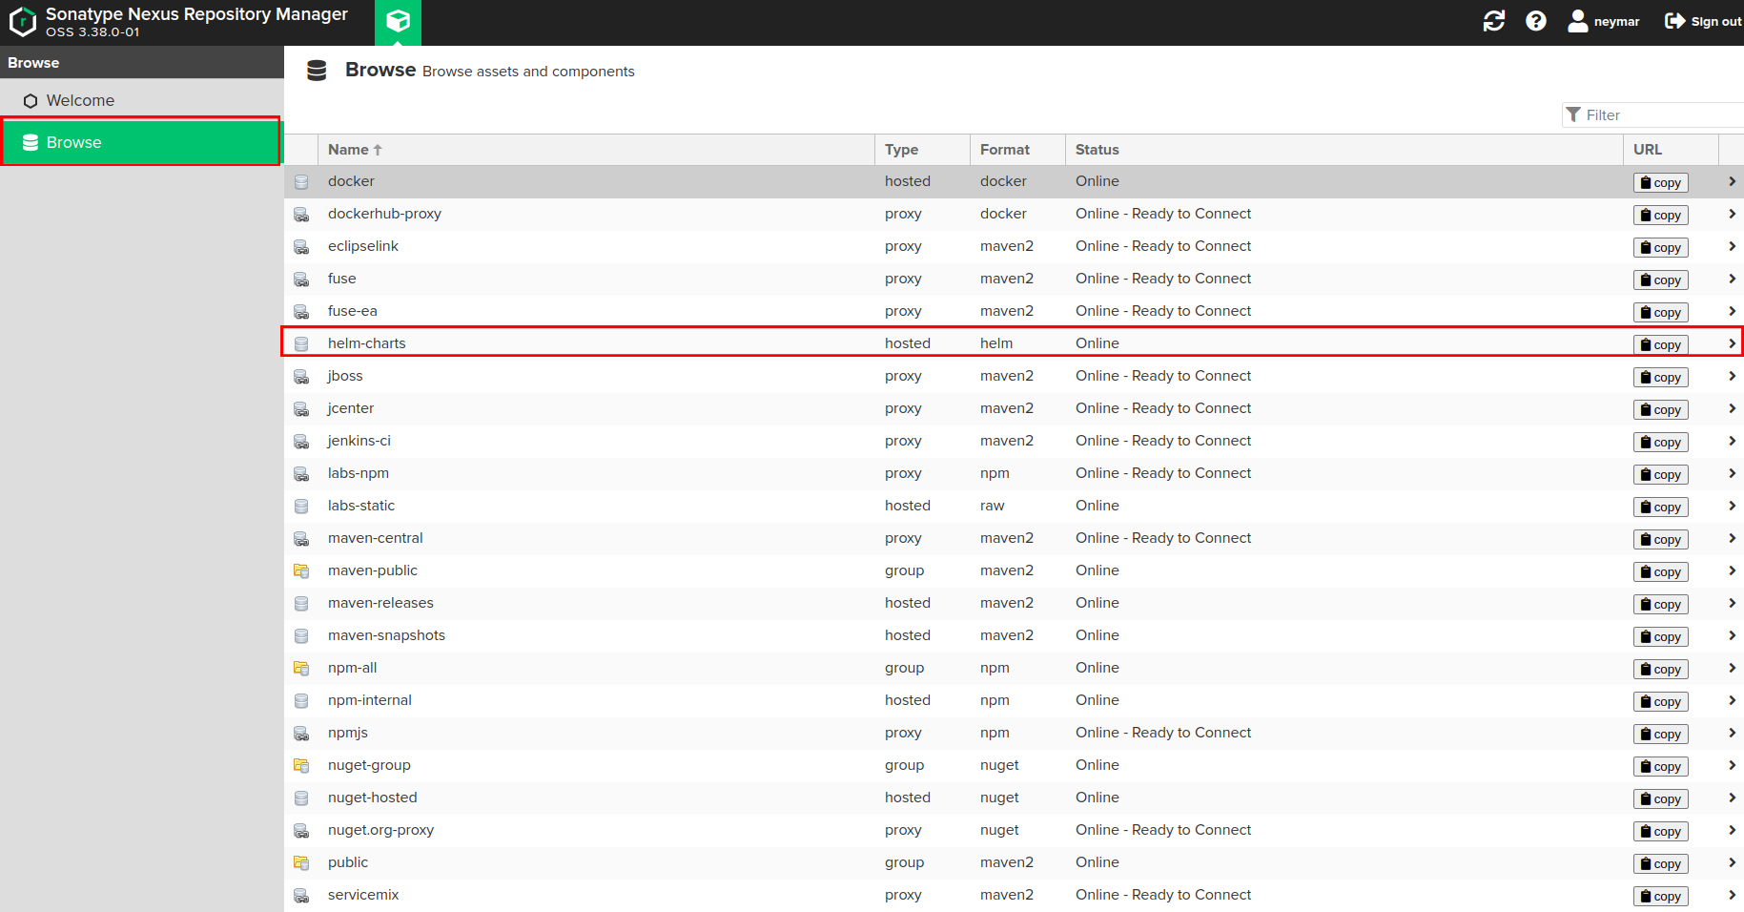Viewport: 1744px width, 912px height.
Task: Type in the Filter input field
Action: 1659,114
